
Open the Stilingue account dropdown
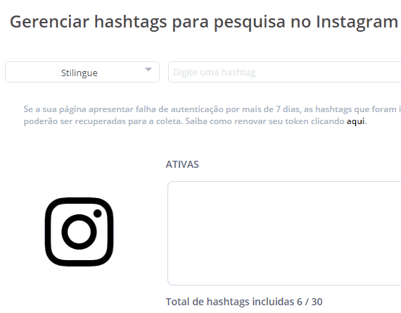coord(82,72)
